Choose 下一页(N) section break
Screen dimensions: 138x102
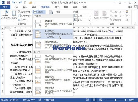[53, 59]
